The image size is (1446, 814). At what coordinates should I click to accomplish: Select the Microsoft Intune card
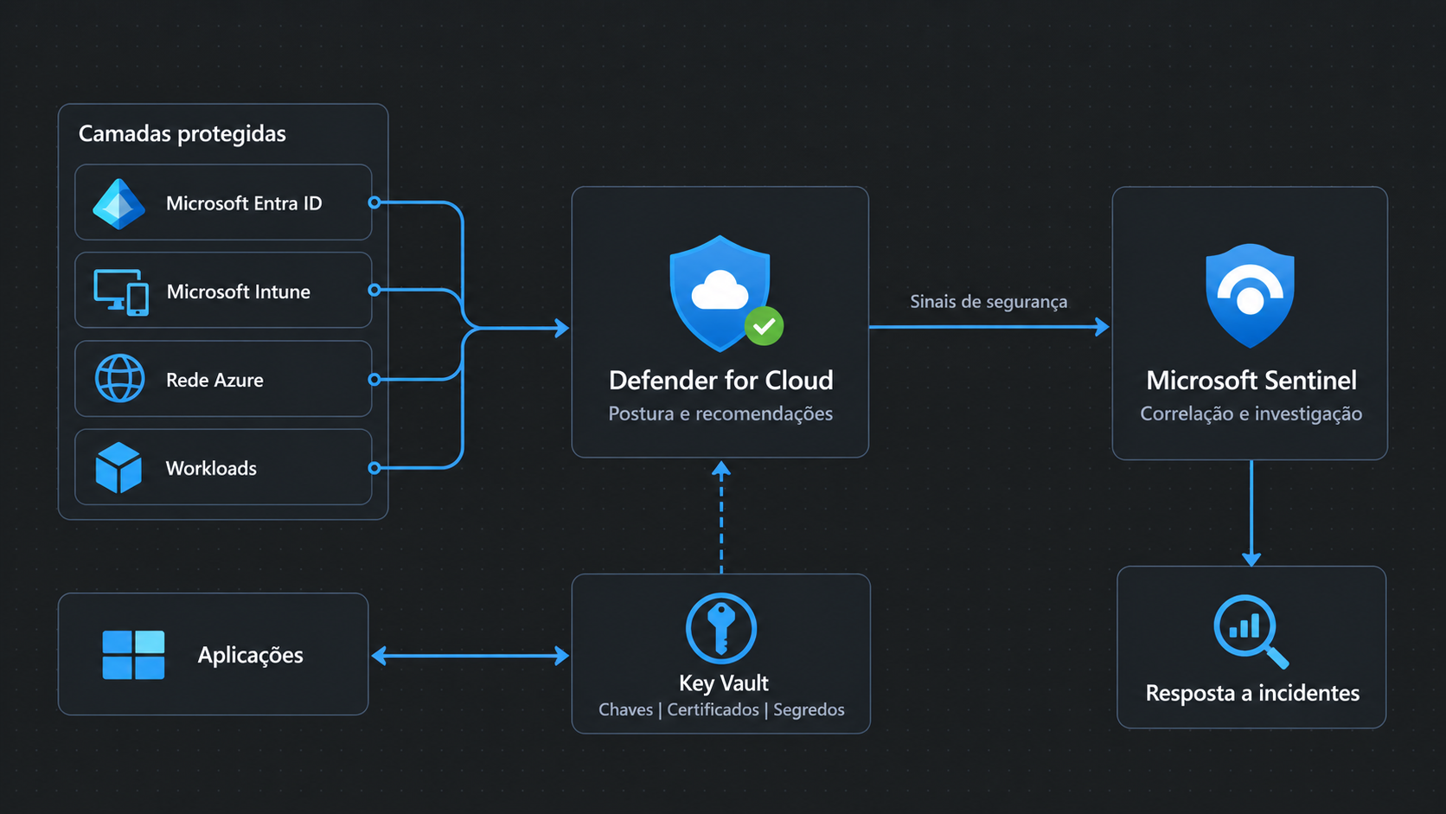[x=223, y=291]
